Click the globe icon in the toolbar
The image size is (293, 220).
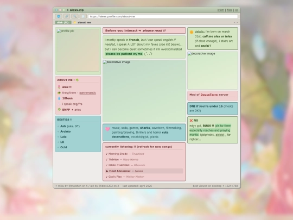[59, 16]
